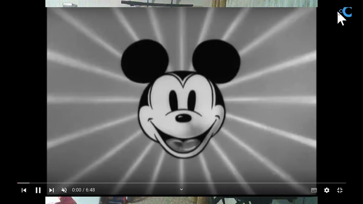Viewport: 363px width, 204px height.
Task: Seek on the video progress bar
Action: pos(181,183)
